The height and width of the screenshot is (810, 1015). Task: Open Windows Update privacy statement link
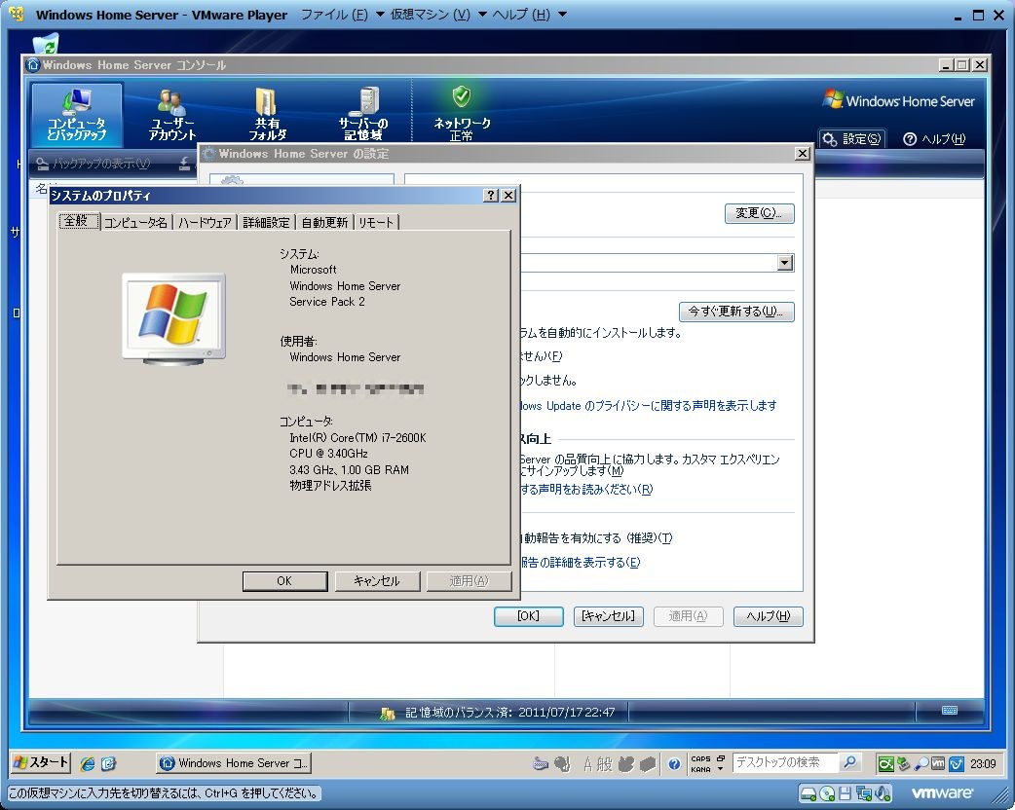(649, 406)
